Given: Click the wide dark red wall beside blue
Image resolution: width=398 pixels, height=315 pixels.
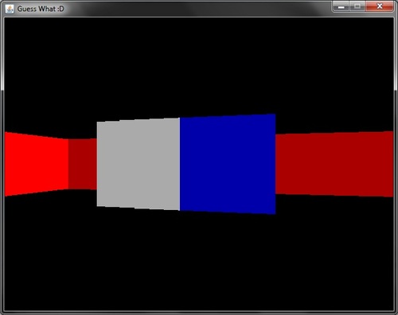Looking at the screenshot, I should point(334,164).
